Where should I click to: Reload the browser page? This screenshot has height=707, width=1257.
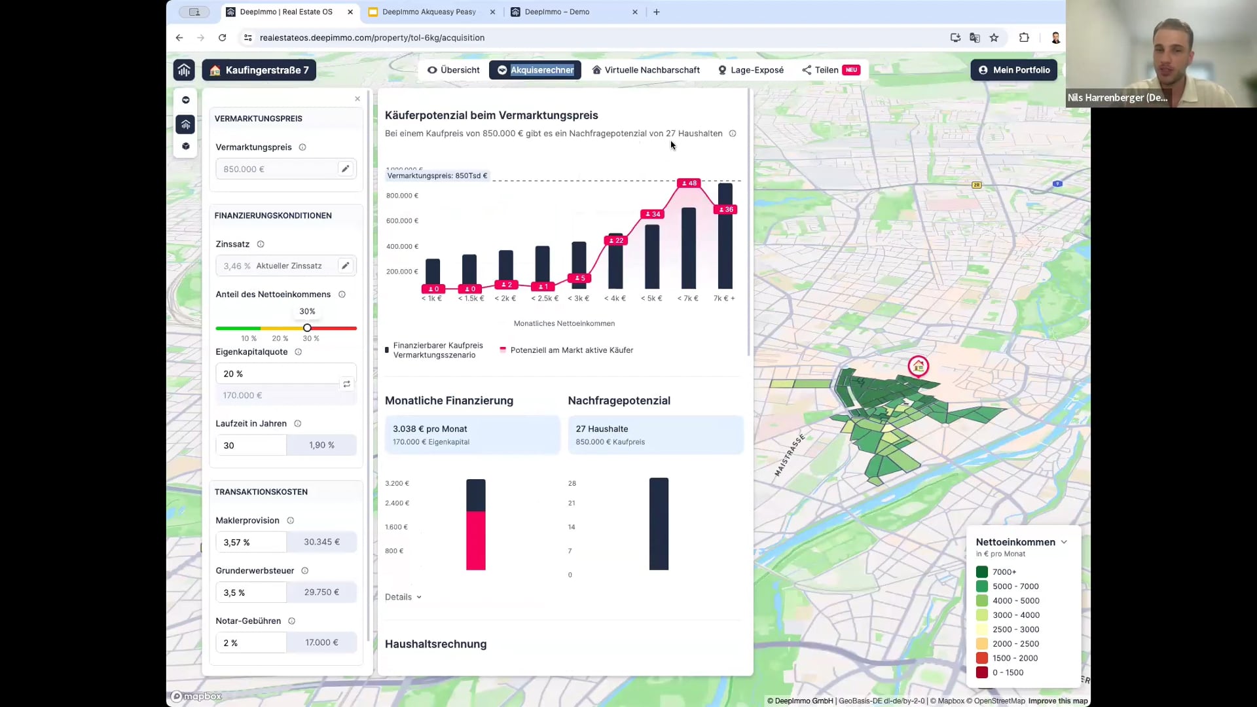[x=223, y=38]
